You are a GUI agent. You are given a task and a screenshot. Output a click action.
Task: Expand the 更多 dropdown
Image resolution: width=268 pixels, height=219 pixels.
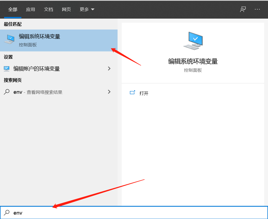point(87,9)
